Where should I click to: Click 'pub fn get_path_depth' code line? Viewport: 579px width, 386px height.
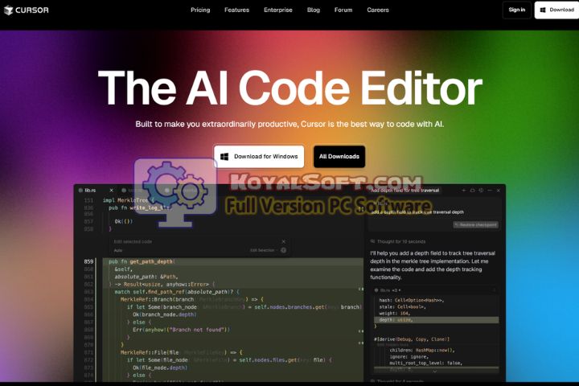pyautogui.click(x=142, y=261)
